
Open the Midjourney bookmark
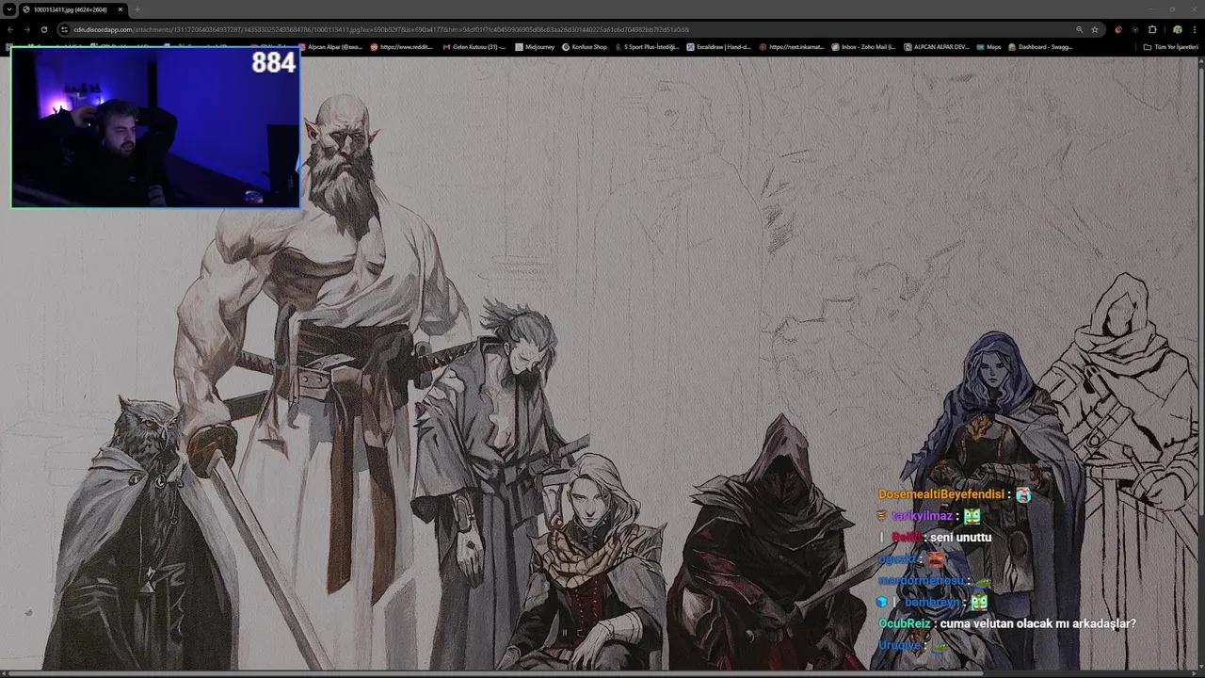coord(536,46)
